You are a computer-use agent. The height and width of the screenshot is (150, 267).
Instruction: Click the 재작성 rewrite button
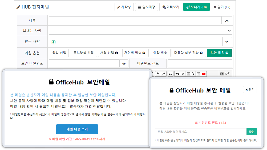click(x=124, y=7)
